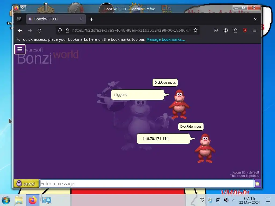Screen dimensions: 275x206
Task: Click Manage bookmarks link
Action: 166,39
